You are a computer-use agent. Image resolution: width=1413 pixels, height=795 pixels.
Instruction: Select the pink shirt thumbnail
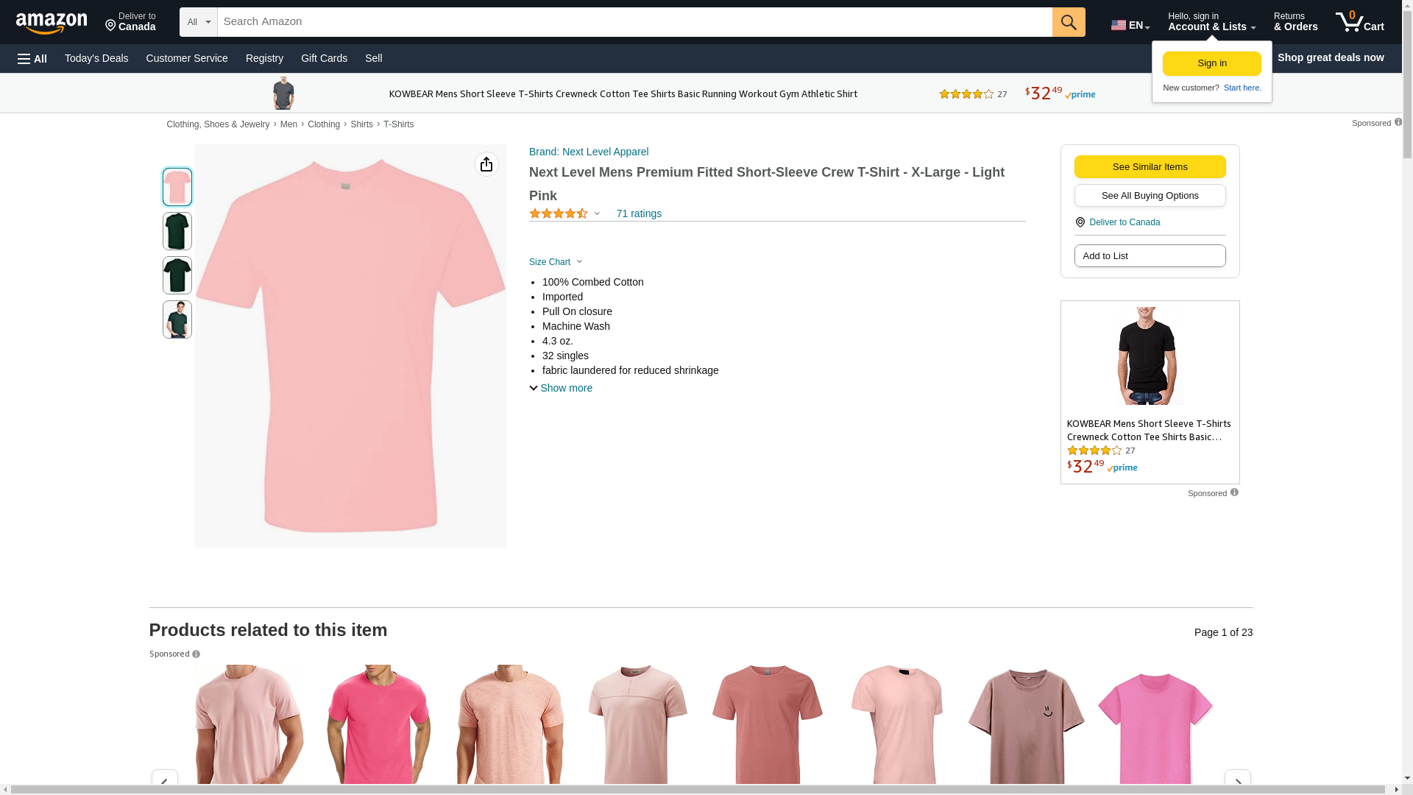click(x=177, y=187)
